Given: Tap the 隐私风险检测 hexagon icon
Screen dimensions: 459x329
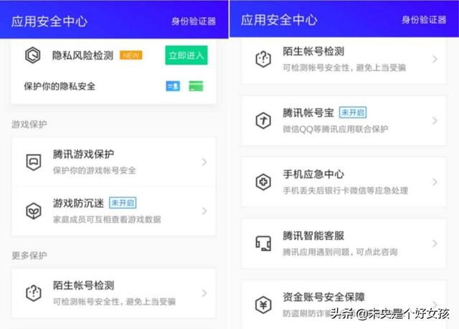Looking at the screenshot, I should (32, 55).
